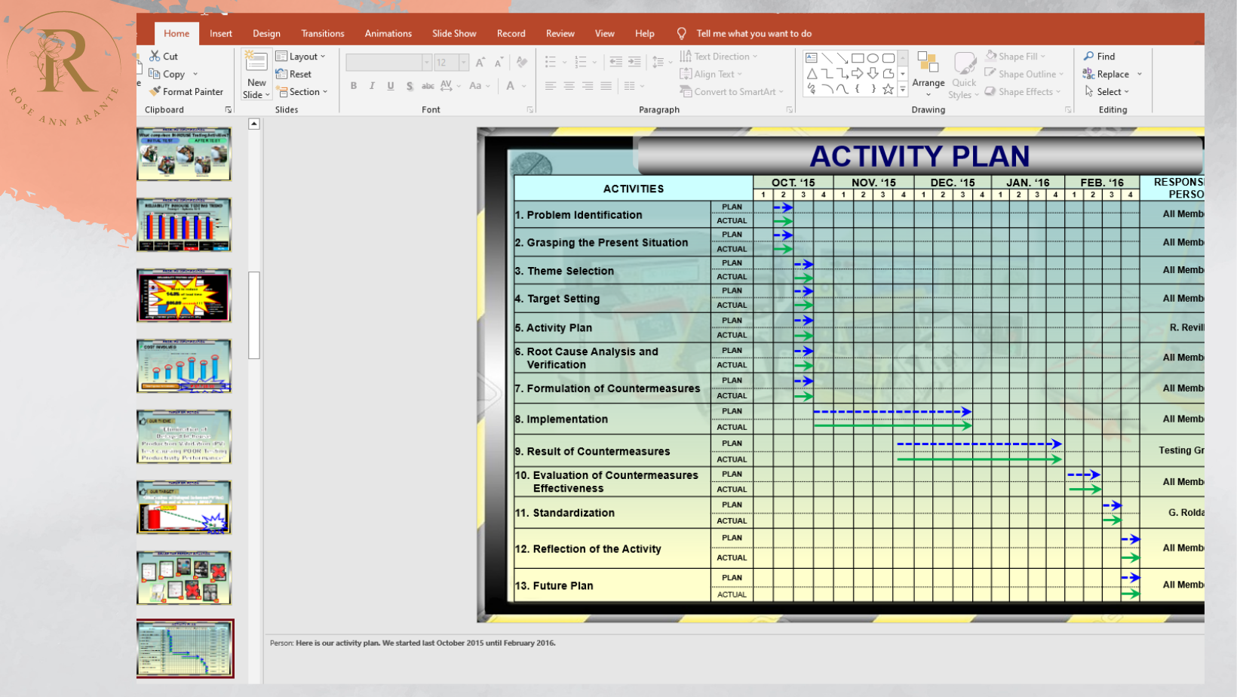
Task: Select the Curve shape
Action: tap(842, 89)
